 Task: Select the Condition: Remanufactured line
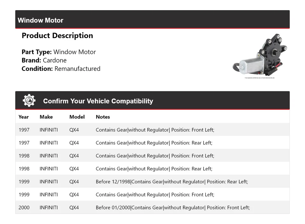[61, 69]
